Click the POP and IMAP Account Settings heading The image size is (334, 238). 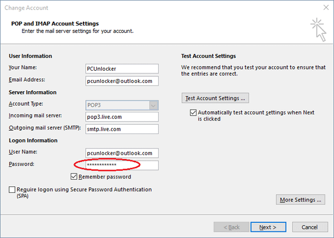pyautogui.click(x=55, y=24)
